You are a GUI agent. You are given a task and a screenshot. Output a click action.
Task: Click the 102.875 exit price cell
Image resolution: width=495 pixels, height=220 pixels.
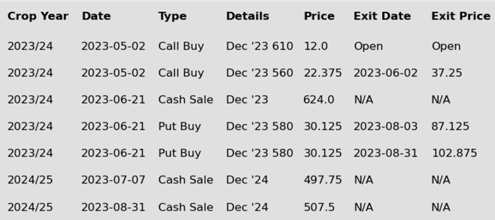tap(454, 153)
